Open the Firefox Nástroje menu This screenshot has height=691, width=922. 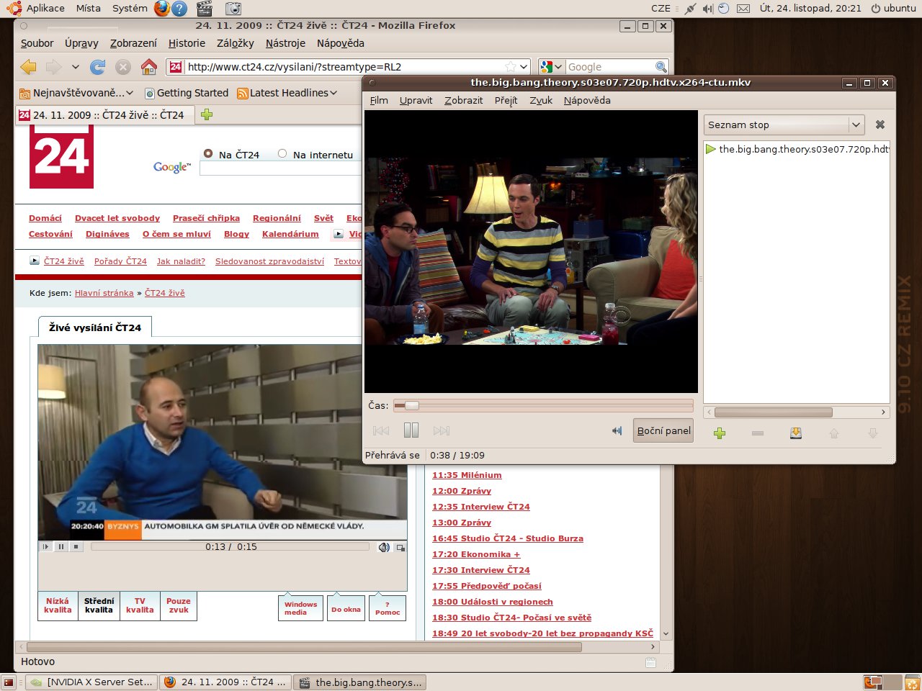(285, 43)
